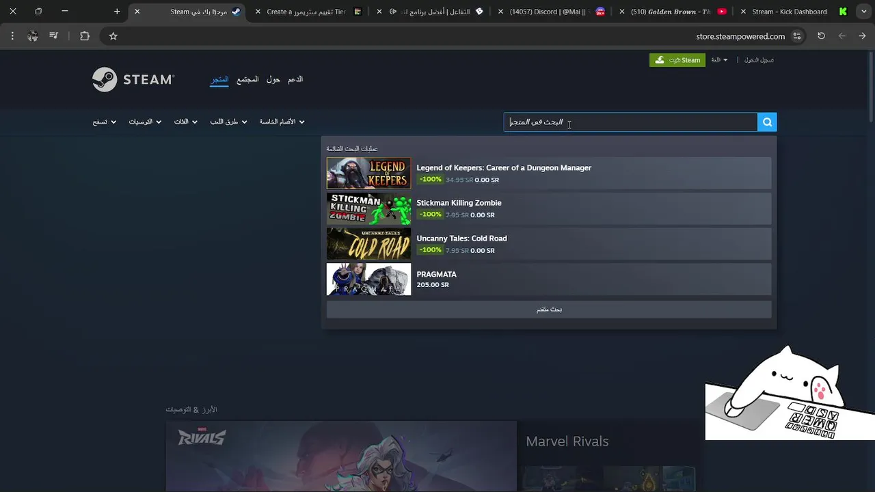Screen dimensions: 875x492
Task: Click the -100% discount badge for Legend of Keepers
Action: pyautogui.click(x=430, y=180)
